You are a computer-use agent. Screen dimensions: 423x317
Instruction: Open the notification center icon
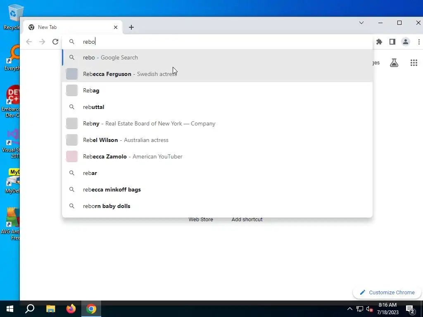(x=410, y=309)
